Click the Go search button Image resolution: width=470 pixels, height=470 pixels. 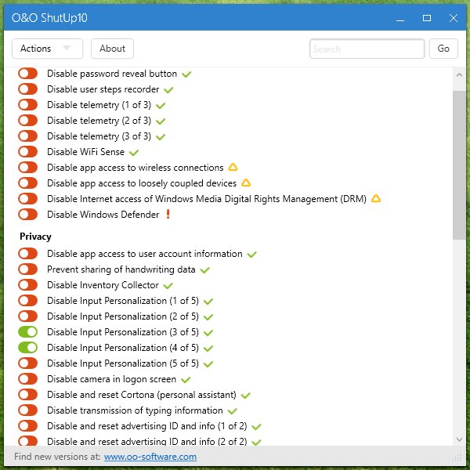pyautogui.click(x=443, y=49)
